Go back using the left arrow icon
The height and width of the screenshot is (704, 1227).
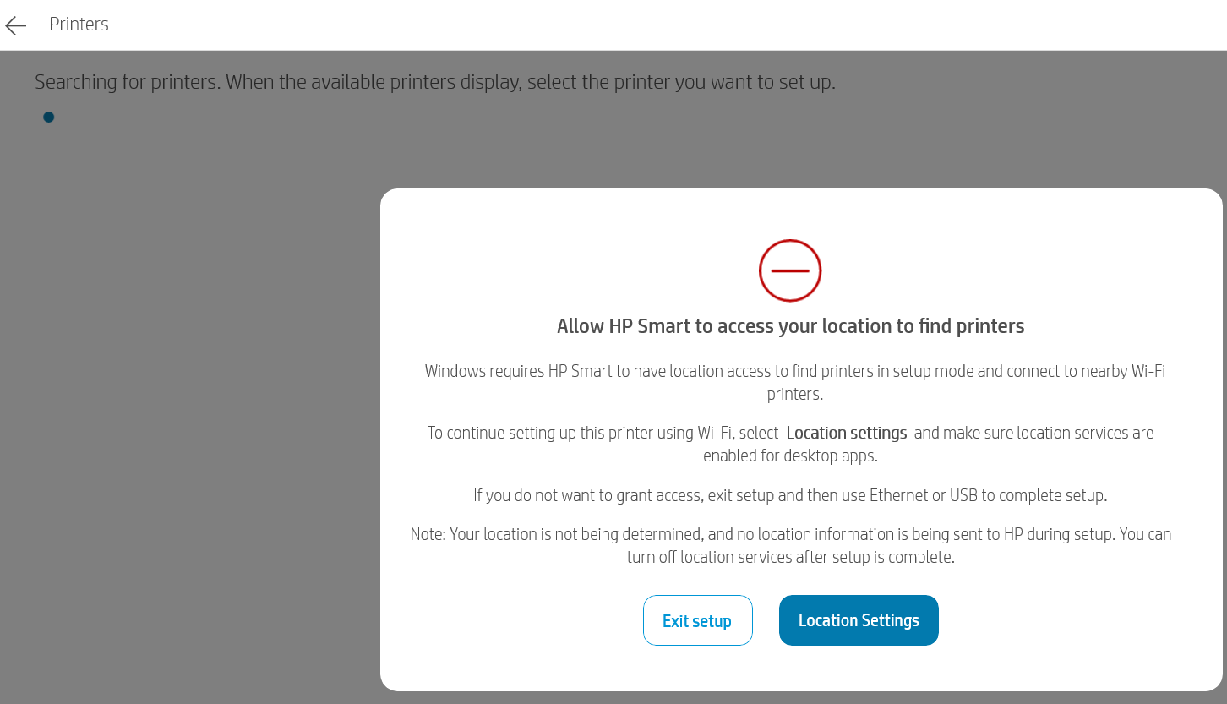click(x=16, y=25)
